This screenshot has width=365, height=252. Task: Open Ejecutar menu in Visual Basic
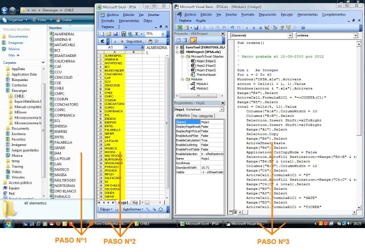286,15
